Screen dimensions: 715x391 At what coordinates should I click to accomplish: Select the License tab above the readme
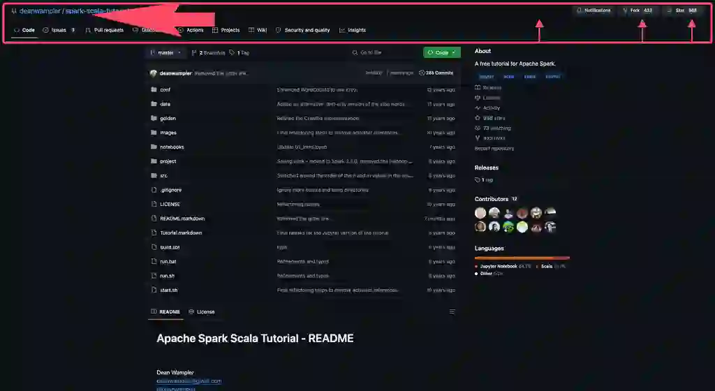pyautogui.click(x=202, y=311)
